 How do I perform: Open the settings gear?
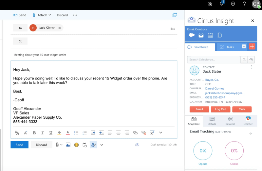(233, 4)
